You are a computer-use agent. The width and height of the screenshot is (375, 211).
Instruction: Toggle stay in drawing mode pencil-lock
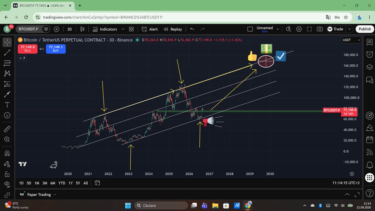(7, 164)
